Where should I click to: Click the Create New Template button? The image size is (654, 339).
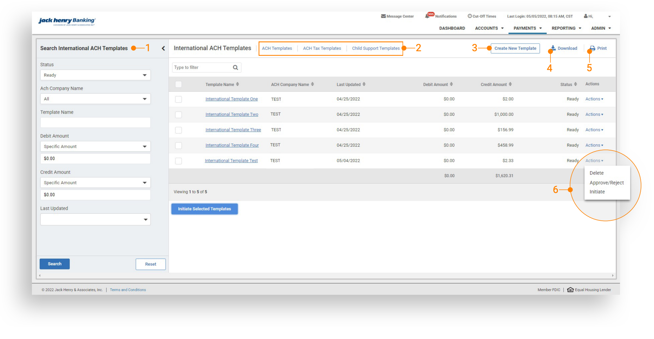pos(515,48)
